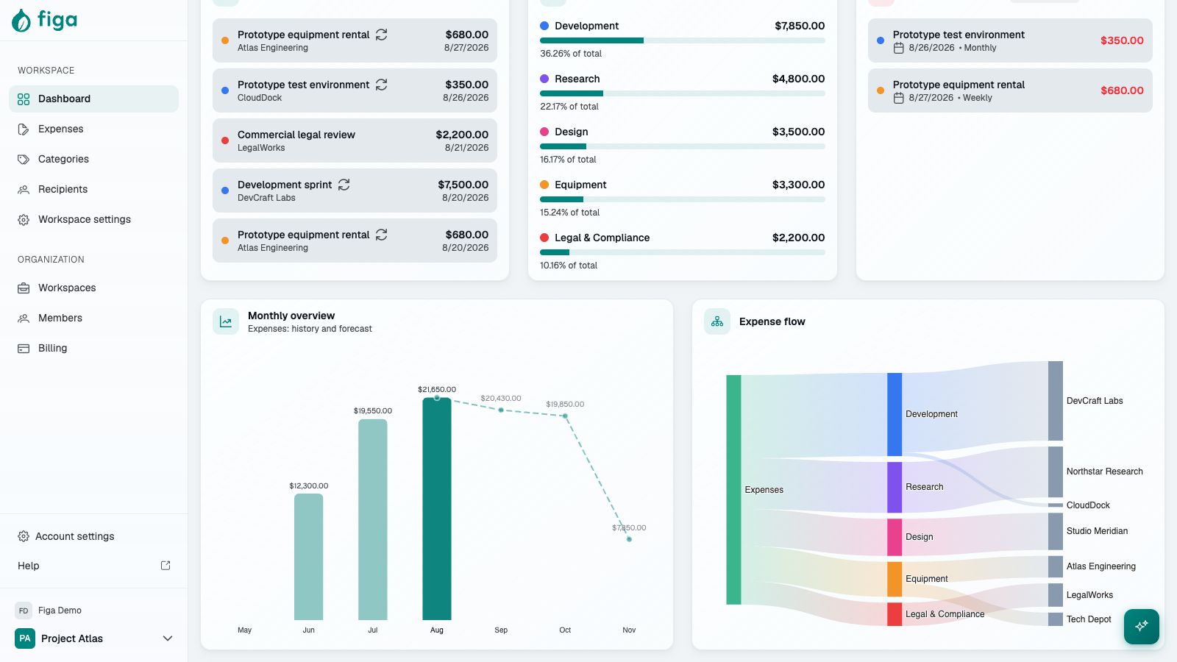Click the Workspaces briefcase icon
The image size is (1177, 662).
pyautogui.click(x=24, y=288)
